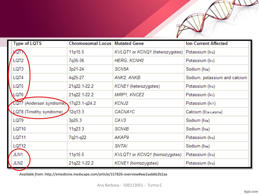259x194 pixels.
Task: Click gene 'KCNE1 (heterozygotes)'
Action: click(137, 86)
